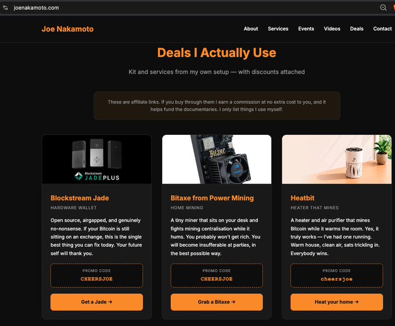Click the Blockstream Jade card title
This screenshot has height=326, width=395.
[x=80, y=198]
